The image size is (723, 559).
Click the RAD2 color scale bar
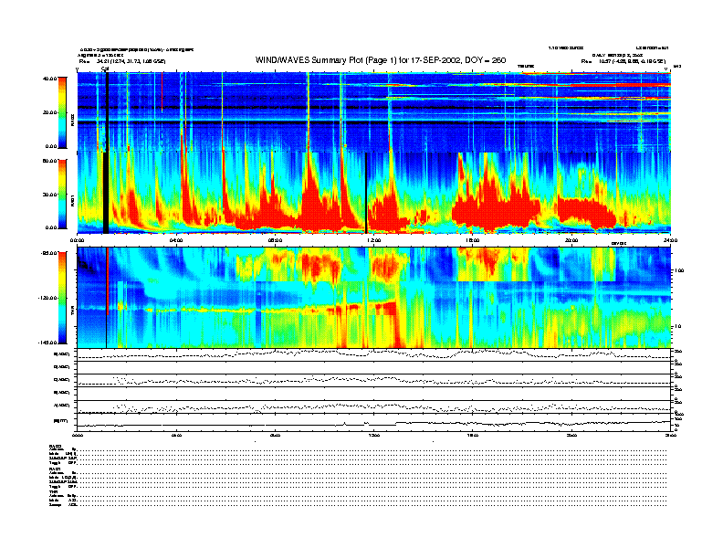pos(62,112)
